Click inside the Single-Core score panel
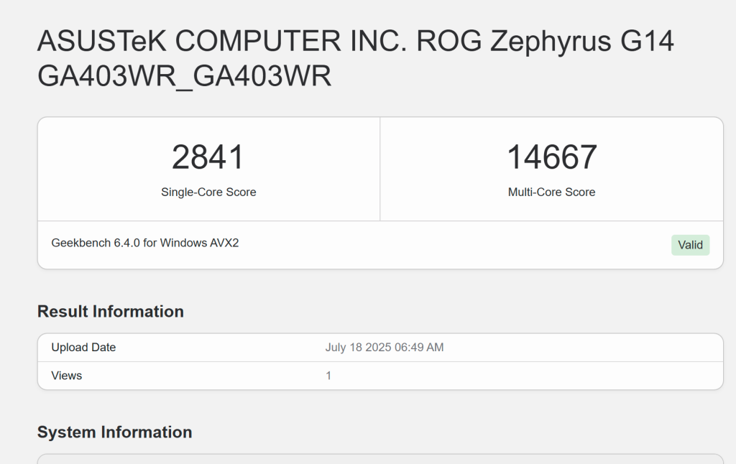The width and height of the screenshot is (736, 464). 208,169
